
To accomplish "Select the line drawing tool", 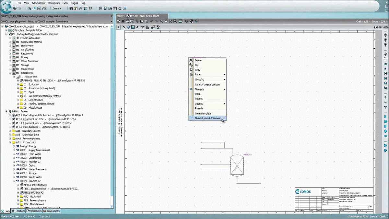I will (x=124, y=27).
